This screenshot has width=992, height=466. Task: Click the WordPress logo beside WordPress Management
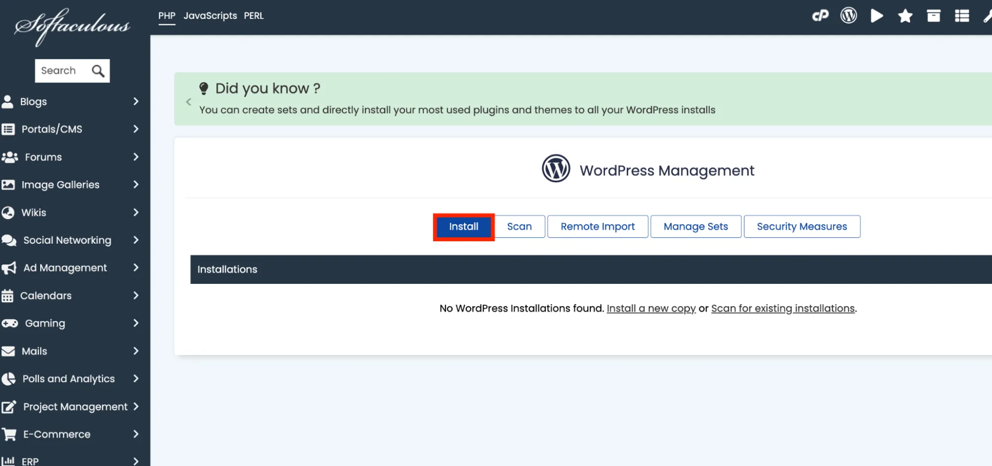[x=556, y=168]
